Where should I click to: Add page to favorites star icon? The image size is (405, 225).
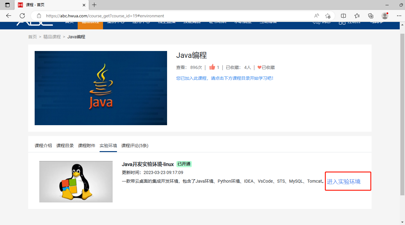point(328,16)
